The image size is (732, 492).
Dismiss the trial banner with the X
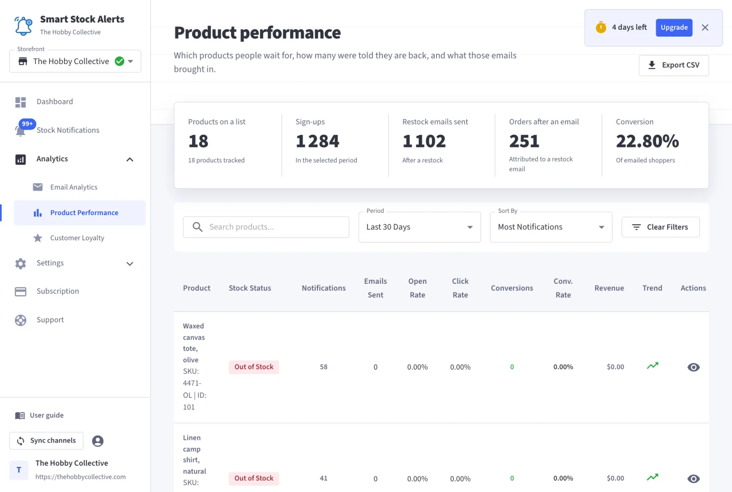point(705,27)
